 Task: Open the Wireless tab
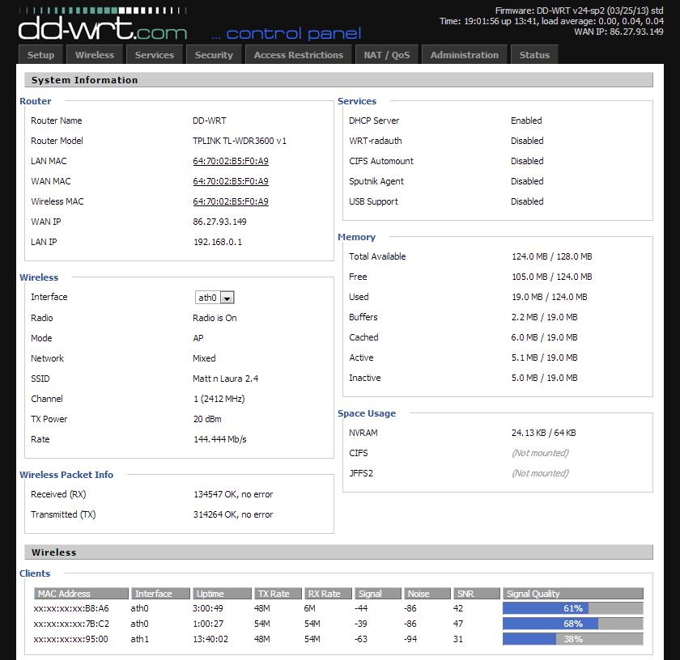click(x=95, y=54)
